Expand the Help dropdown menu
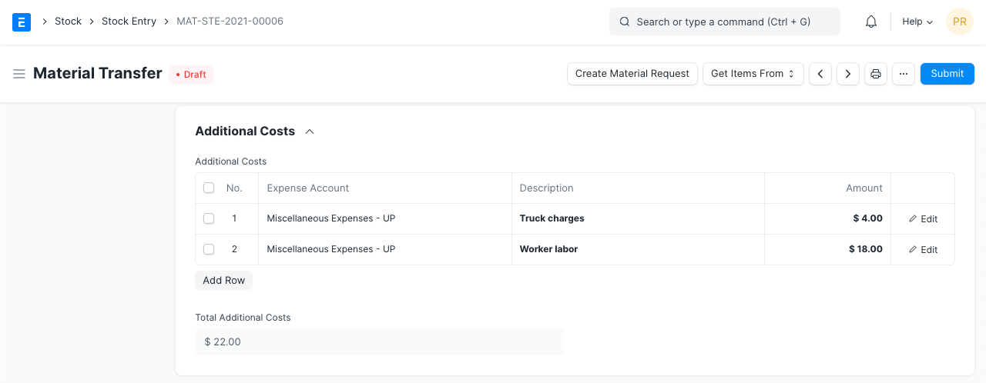 [x=917, y=22]
